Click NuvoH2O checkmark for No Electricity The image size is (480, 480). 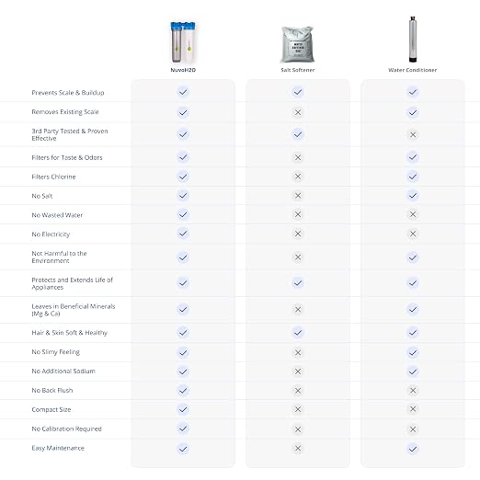[183, 234]
